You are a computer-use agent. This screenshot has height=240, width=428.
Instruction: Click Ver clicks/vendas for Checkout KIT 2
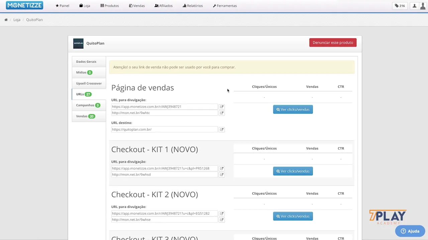[293, 216]
